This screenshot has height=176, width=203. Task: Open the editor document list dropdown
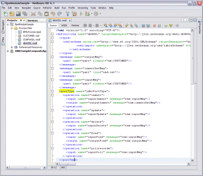coord(191,20)
